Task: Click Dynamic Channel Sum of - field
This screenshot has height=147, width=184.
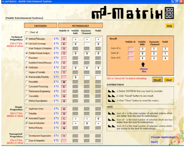Action: coord(154,54)
